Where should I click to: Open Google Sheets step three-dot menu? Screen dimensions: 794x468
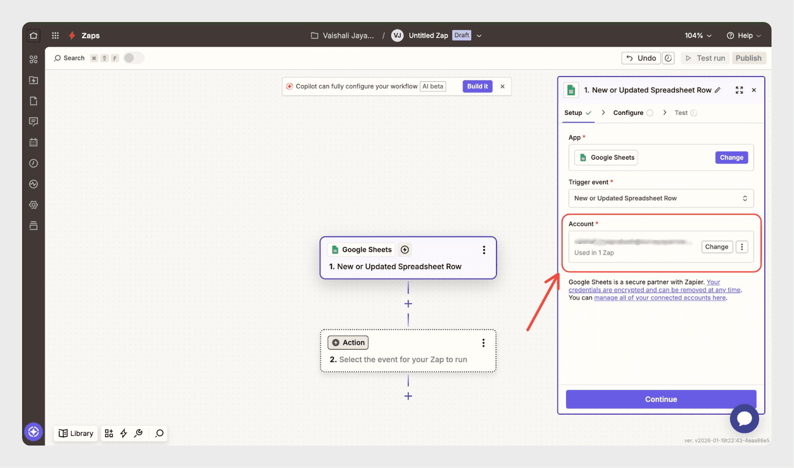[x=484, y=250]
